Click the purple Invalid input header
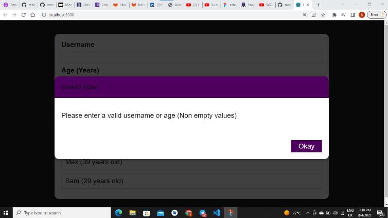Image resolution: width=388 pixels, height=218 pixels. pyautogui.click(x=191, y=87)
